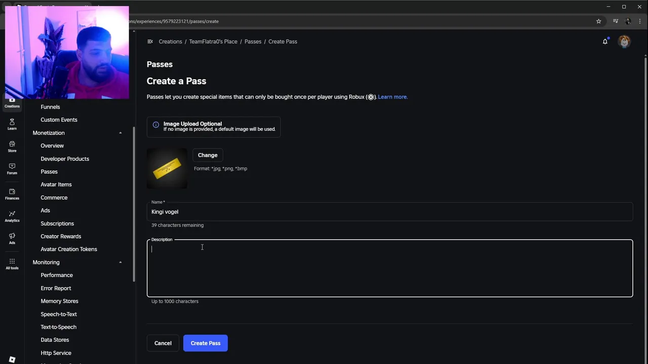Go to Finances in the left rail
Viewport: 648px width, 364px height.
coord(12,194)
